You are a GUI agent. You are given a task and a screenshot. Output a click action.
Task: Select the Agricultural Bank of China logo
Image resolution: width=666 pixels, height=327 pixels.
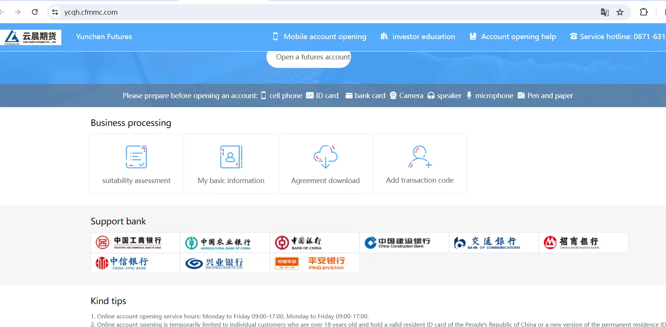pos(225,242)
